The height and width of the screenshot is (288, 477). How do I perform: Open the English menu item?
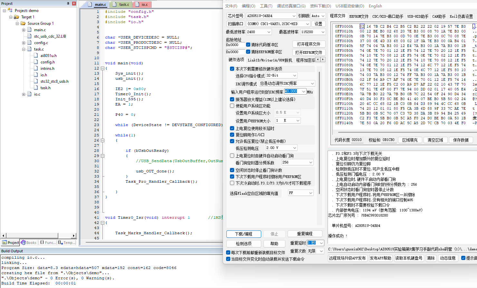[375, 6]
